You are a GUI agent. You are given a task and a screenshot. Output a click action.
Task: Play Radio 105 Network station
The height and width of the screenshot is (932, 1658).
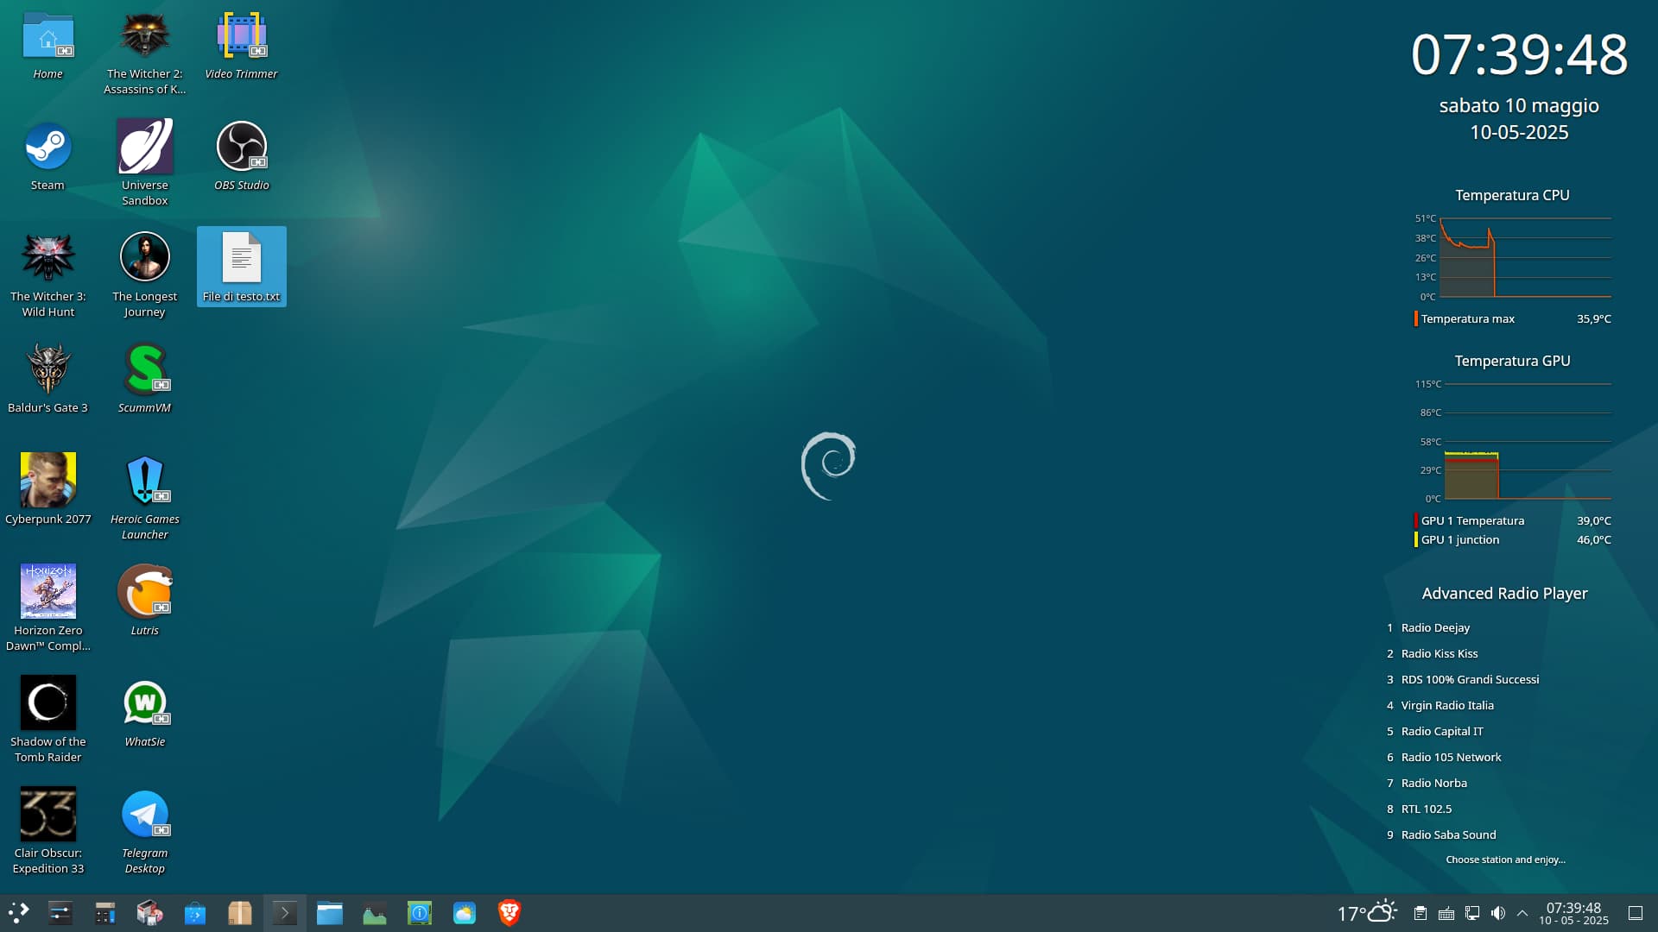tap(1451, 757)
